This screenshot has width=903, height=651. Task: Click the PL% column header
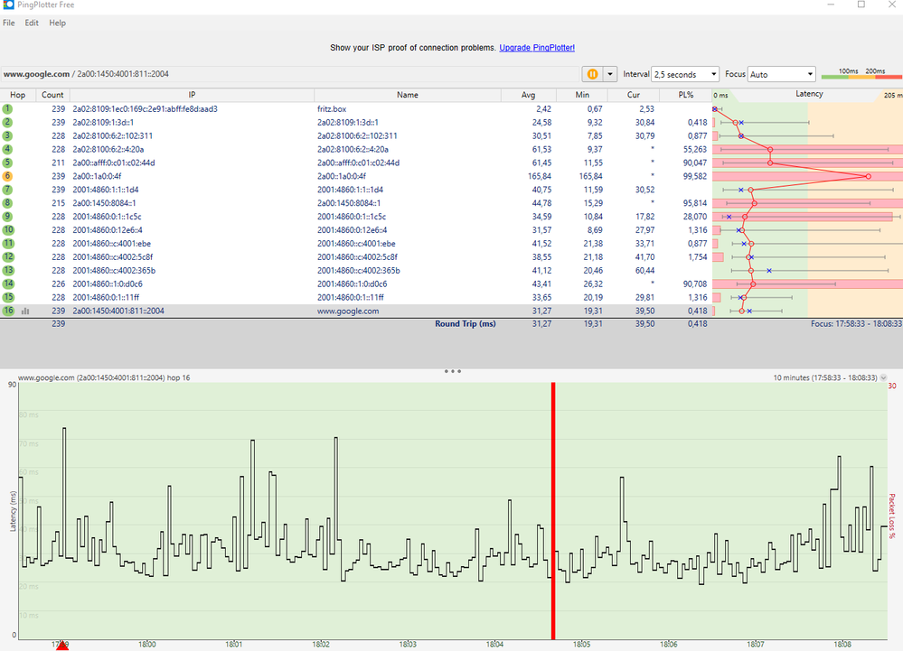(x=685, y=95)
